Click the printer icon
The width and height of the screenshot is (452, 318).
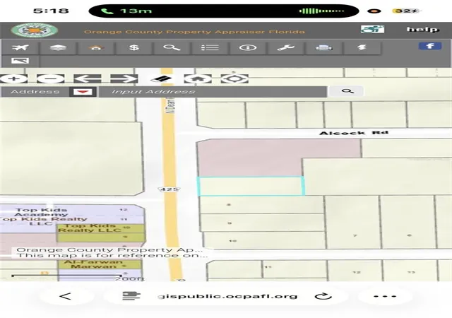point(323,47)
